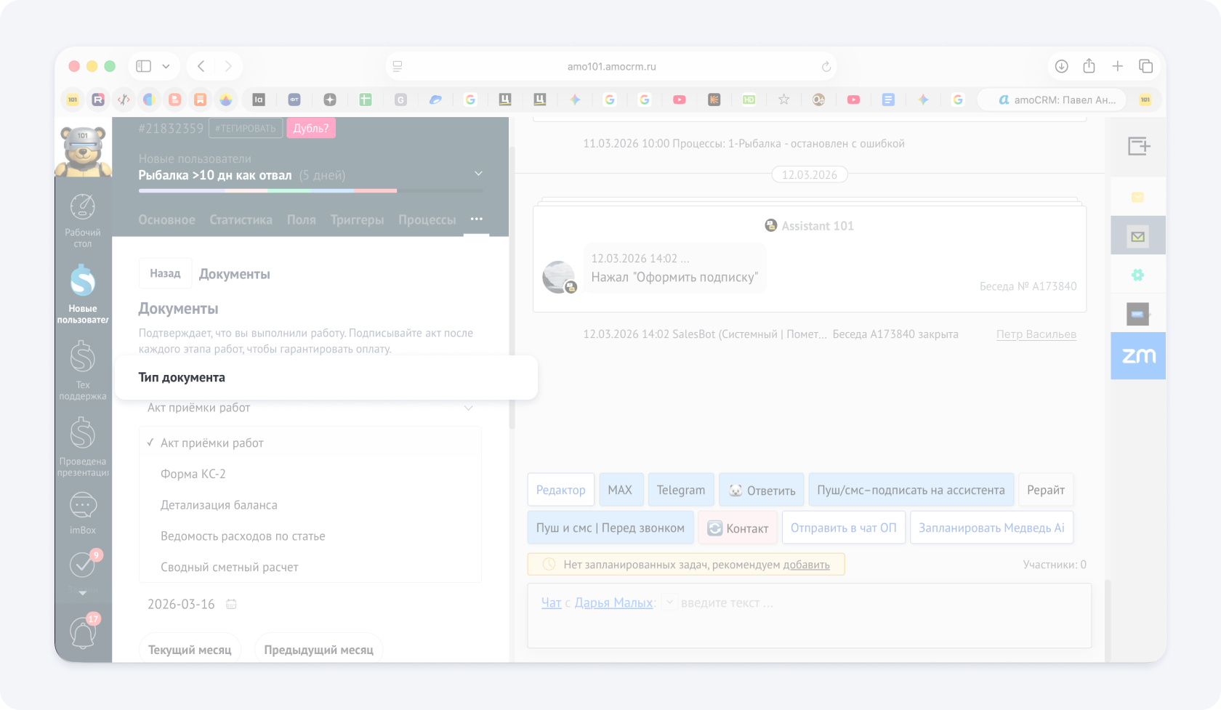1221x710 pixels.
Task: Click Safari's downloads icon
Action: tap(1061, 66)
